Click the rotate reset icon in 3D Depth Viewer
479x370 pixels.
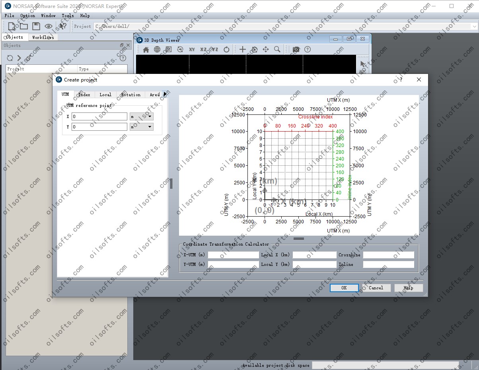pyautogui.click(x=226, y=49)
